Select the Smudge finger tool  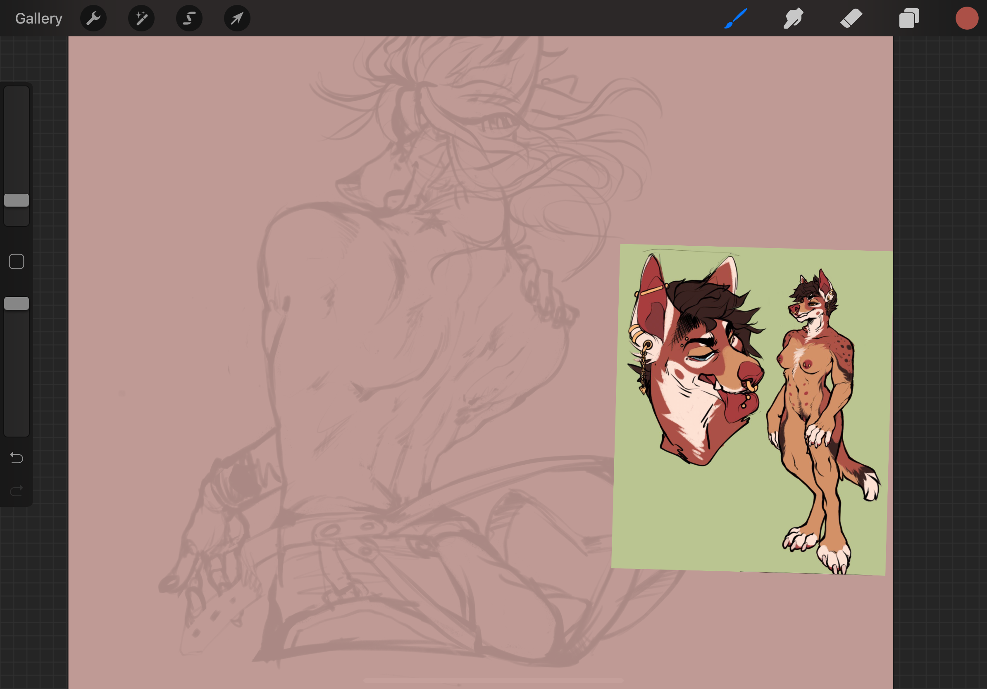pos(793,19)
